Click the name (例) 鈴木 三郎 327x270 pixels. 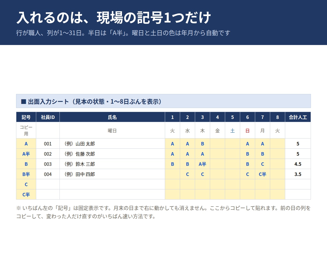tap(79, 164)
